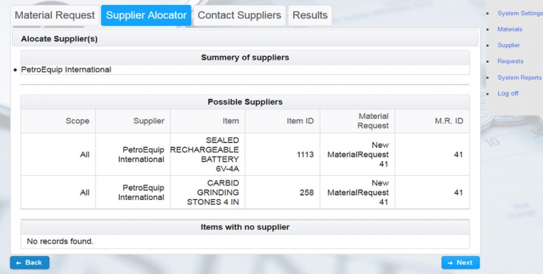Click Item ID 1113 cell

(x=305, y=155)
